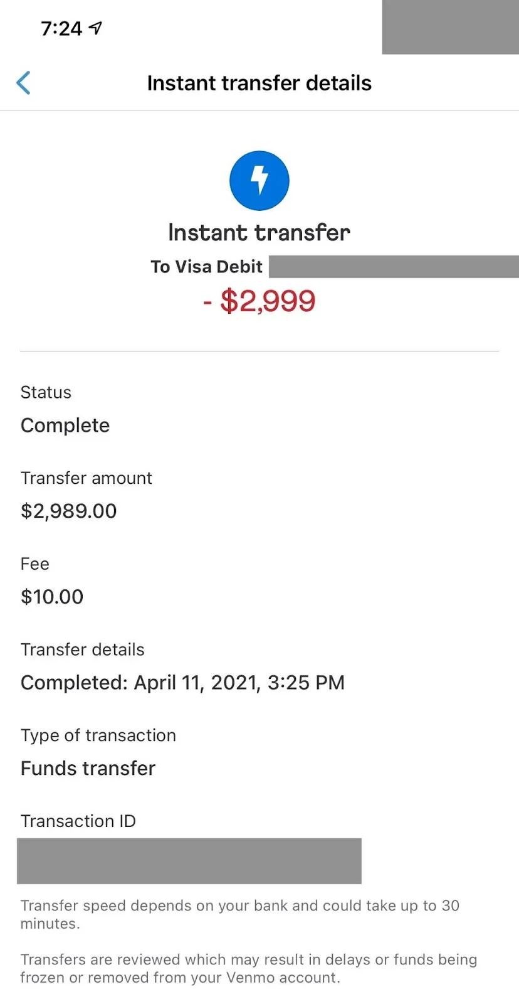Tap the redacted Transaction ID value
Image resolution: width=519 pixels, height=1004 pixels.
189,861
